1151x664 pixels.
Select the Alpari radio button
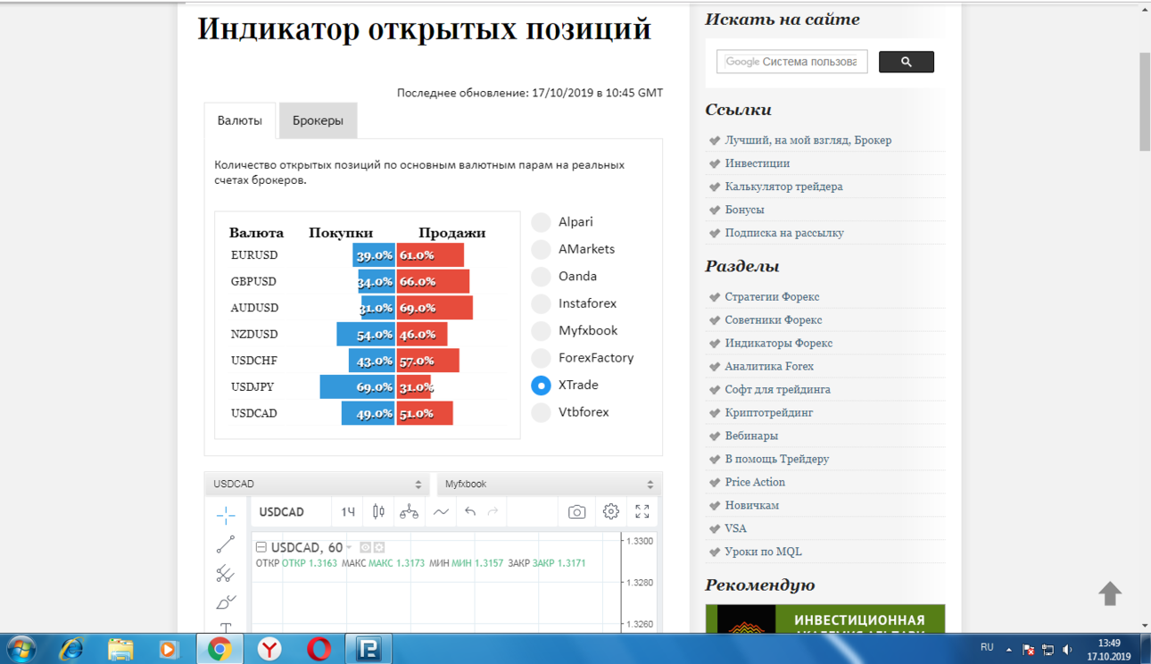coord(541,222)
